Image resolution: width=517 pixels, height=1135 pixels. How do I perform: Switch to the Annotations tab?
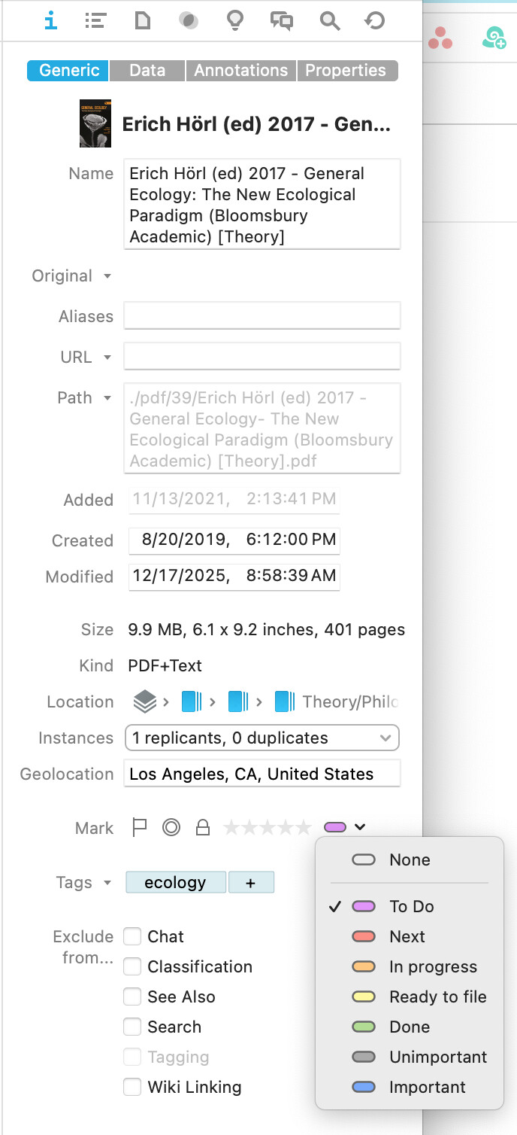(x=240, y=71)
